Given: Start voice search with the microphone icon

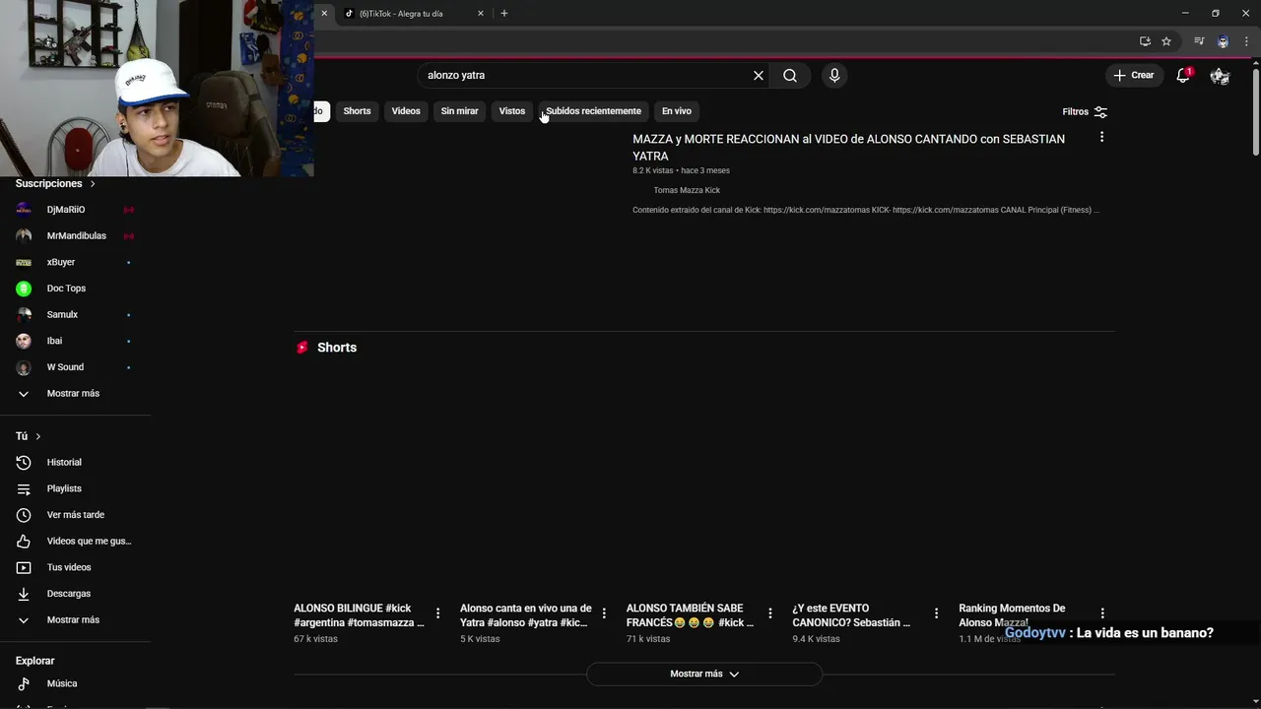Looking at the screenshot, I should coord(834,75).
